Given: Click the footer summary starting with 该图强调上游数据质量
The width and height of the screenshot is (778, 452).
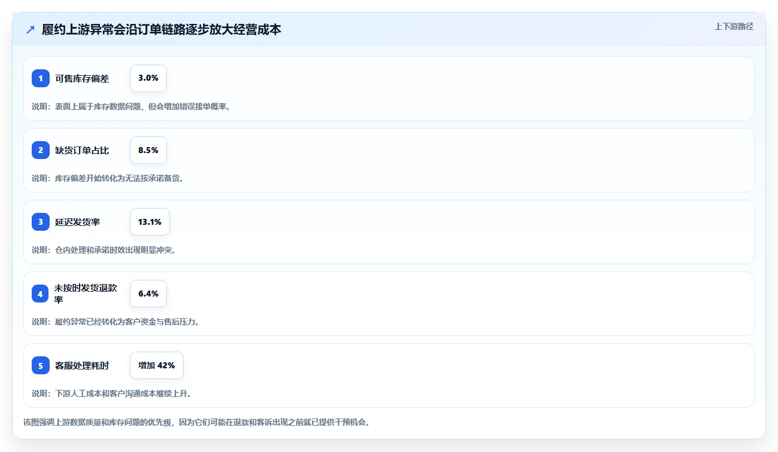Looking at the screenshot, I should point(197,422).
